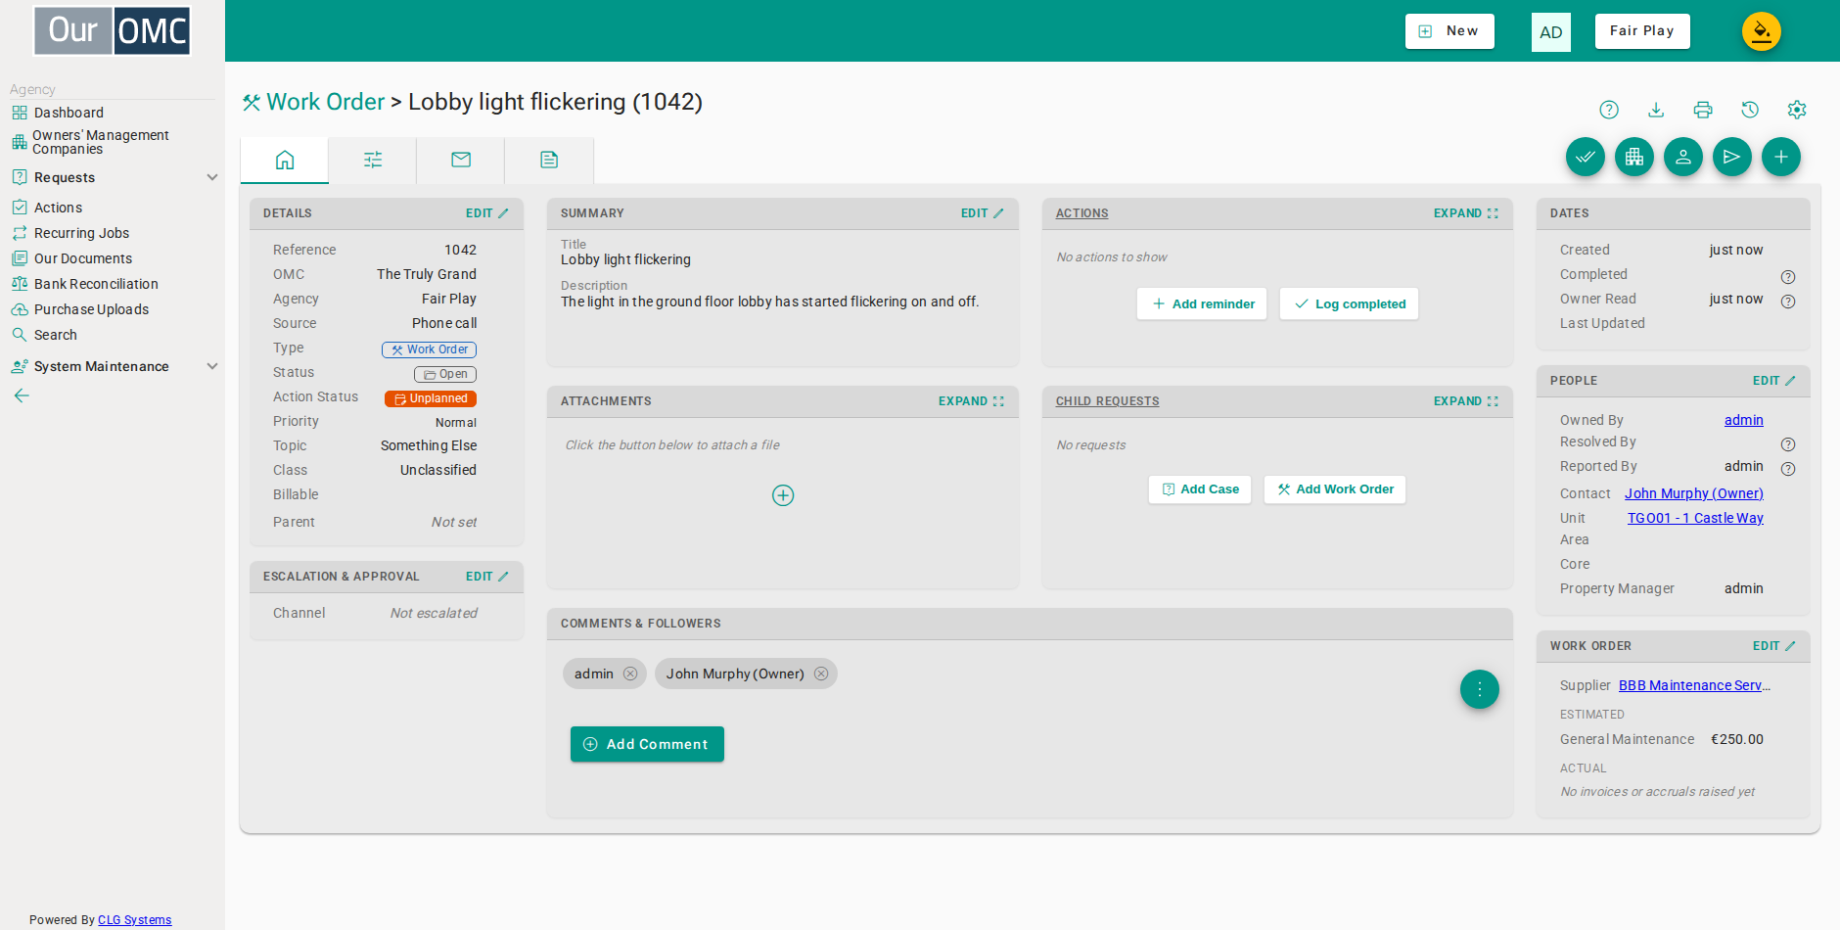
Task: Open the TGO01 - 1 Castle Way link
Action: pyautogui.click(x=1695, y=518)
